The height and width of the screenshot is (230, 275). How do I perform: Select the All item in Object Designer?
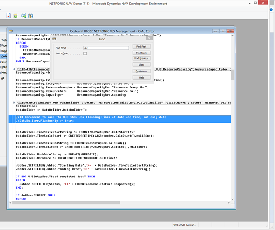[2, 78]
